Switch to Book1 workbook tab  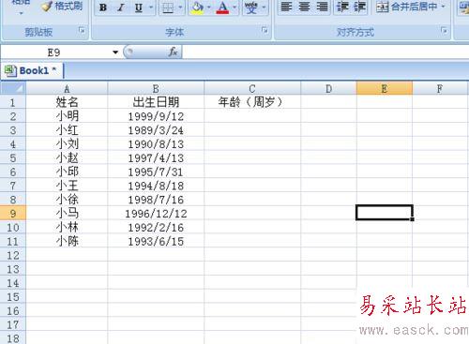pos(33,70)
